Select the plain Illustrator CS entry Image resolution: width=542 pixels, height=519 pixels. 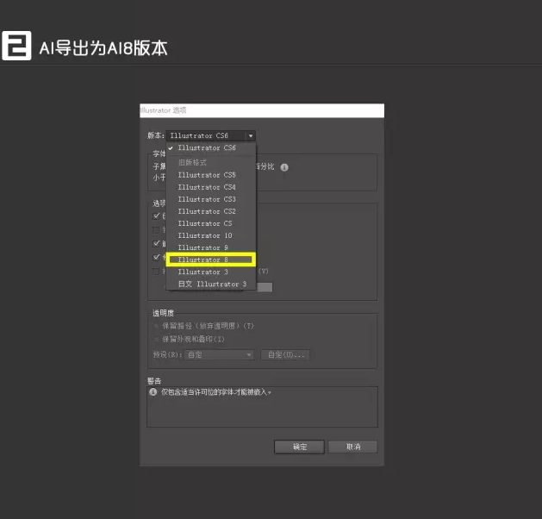(x=211, y=223)
